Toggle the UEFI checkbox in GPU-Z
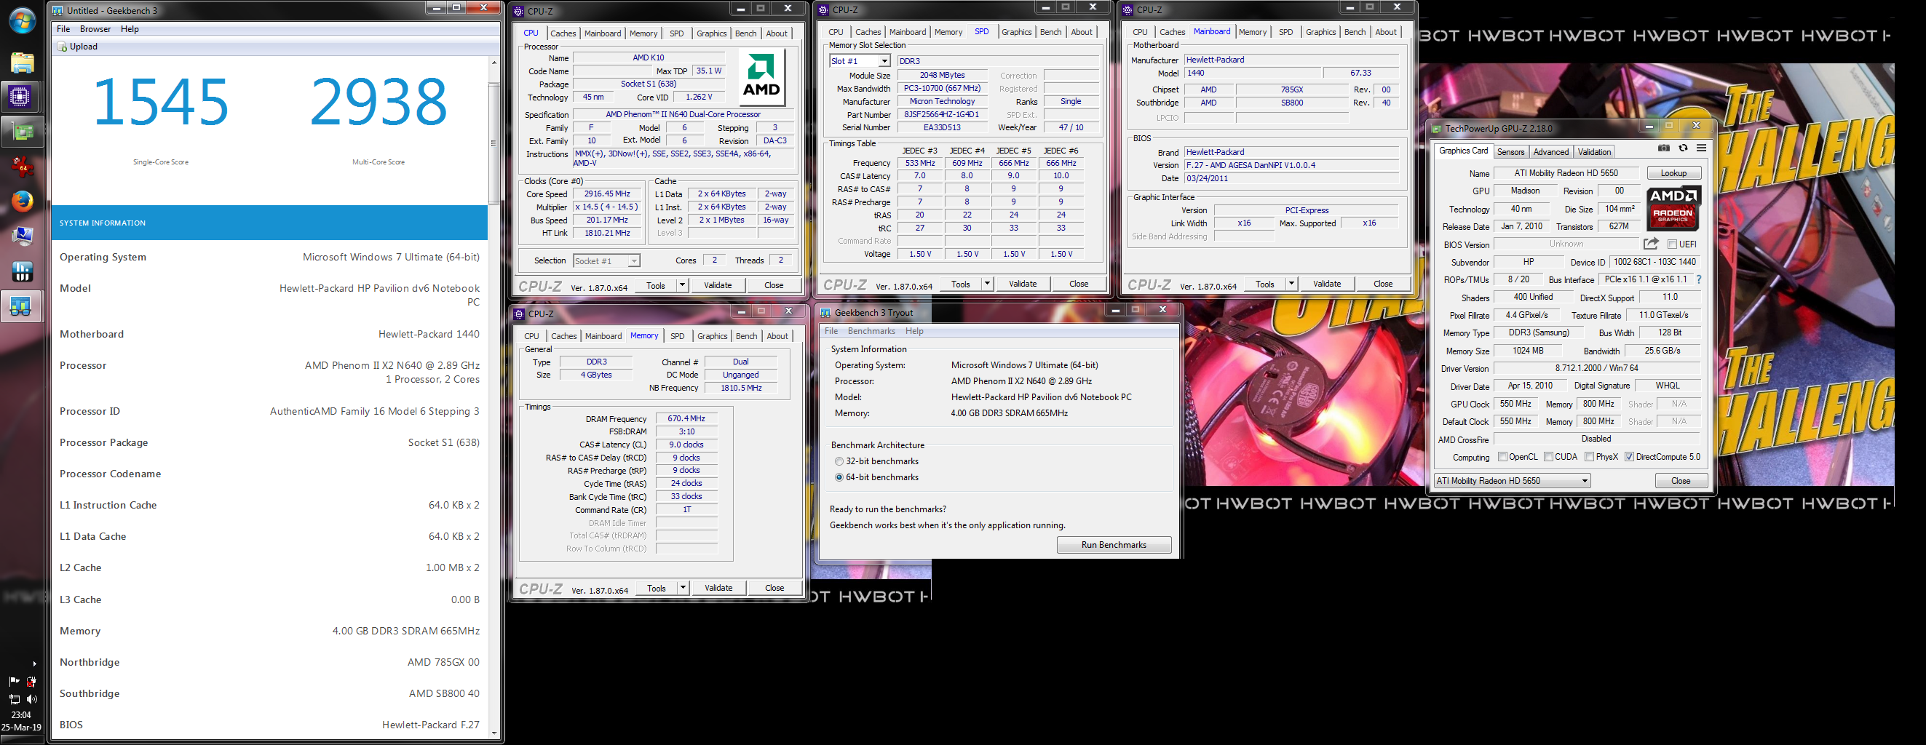The width and height of the screenshot is (1926, 745). point(1672,244)
